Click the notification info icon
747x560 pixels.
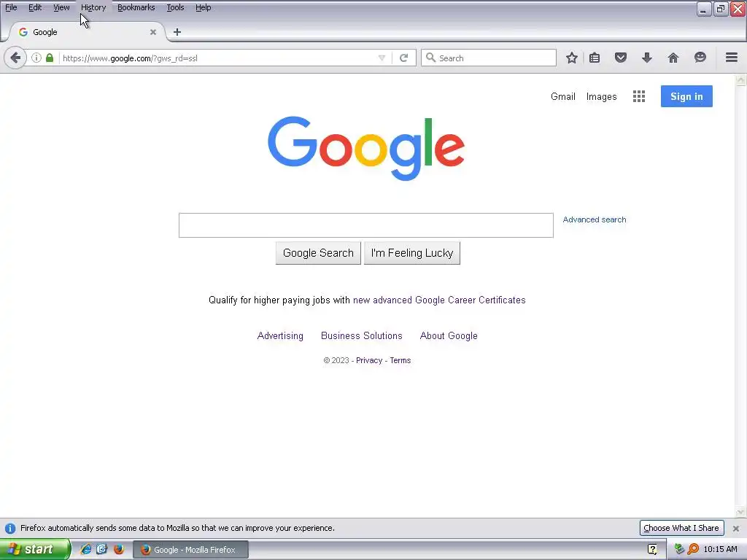(x=10, y=528)
